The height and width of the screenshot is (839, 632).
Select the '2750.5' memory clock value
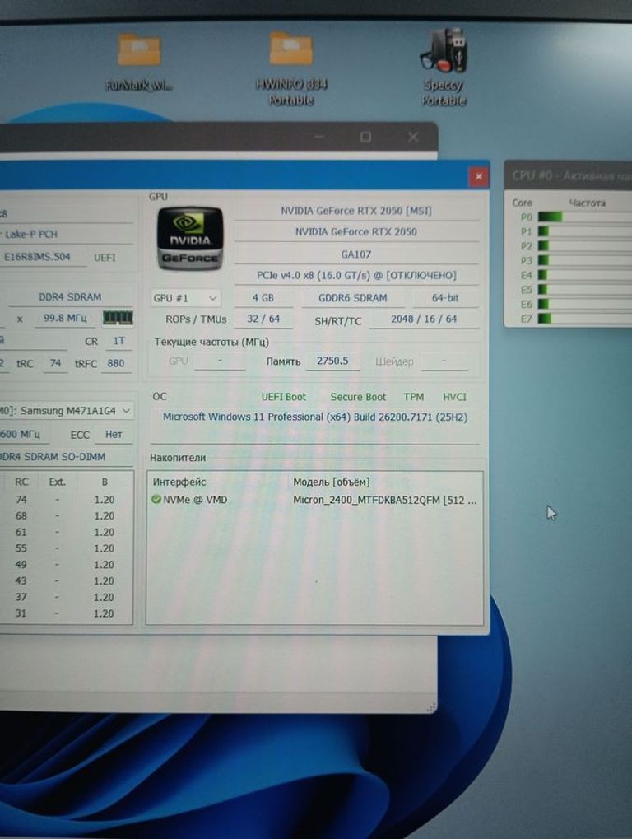point(332,361)
